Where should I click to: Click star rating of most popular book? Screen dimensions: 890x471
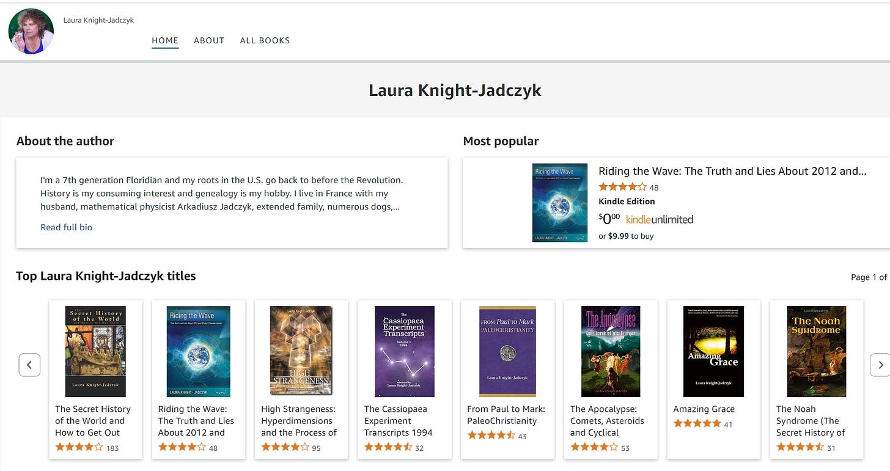coord(622,187)
